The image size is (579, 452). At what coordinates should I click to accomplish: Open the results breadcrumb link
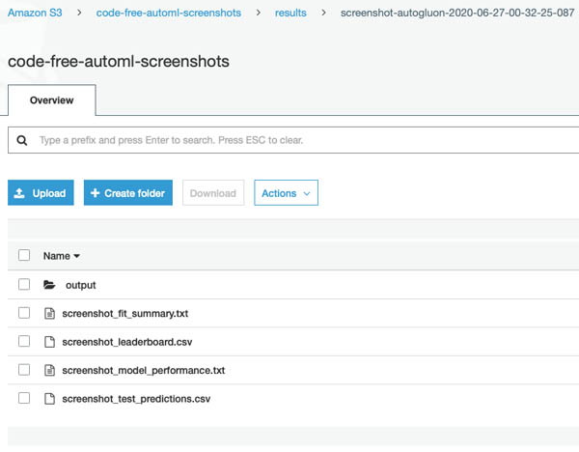290,13
